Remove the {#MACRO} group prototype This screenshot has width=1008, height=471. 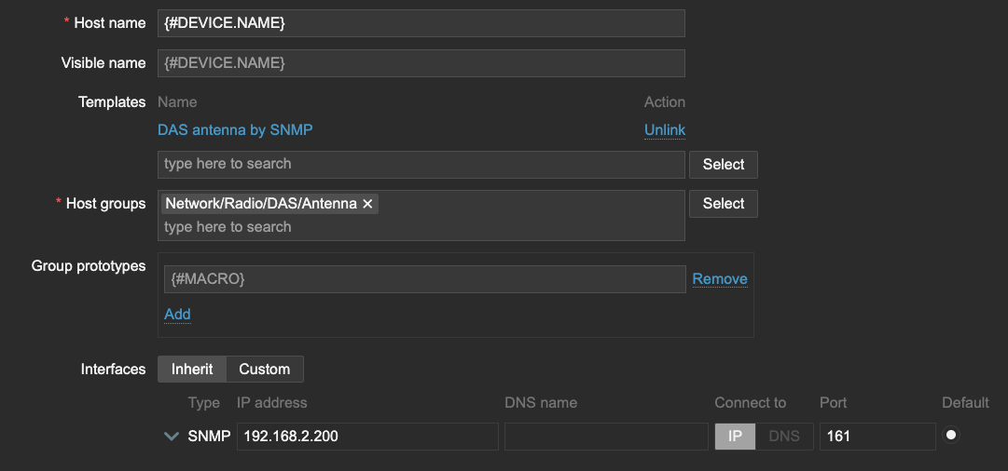tap(720, 279)
